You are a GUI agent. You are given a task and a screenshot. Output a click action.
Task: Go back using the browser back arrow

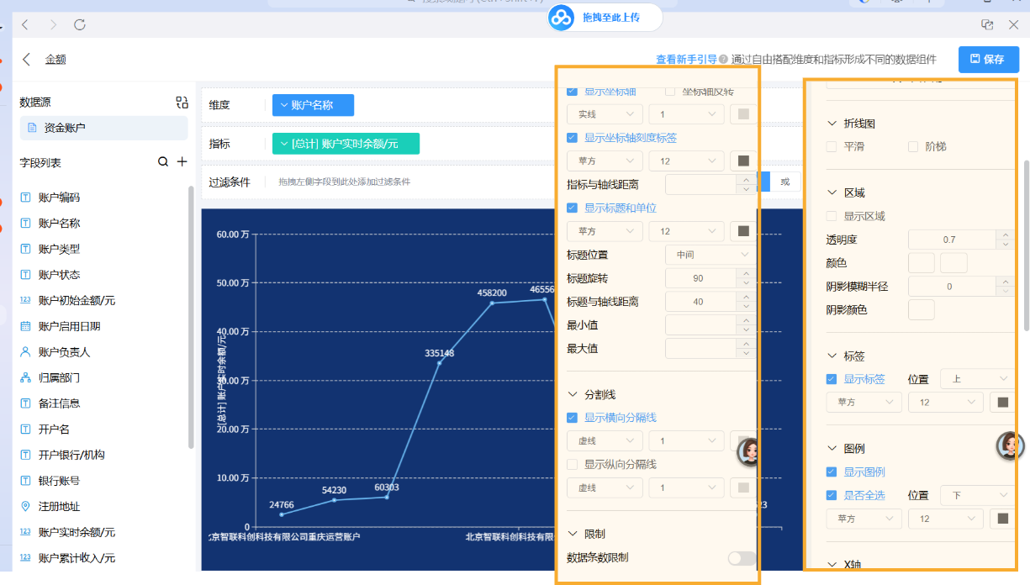tap(25, 25)
